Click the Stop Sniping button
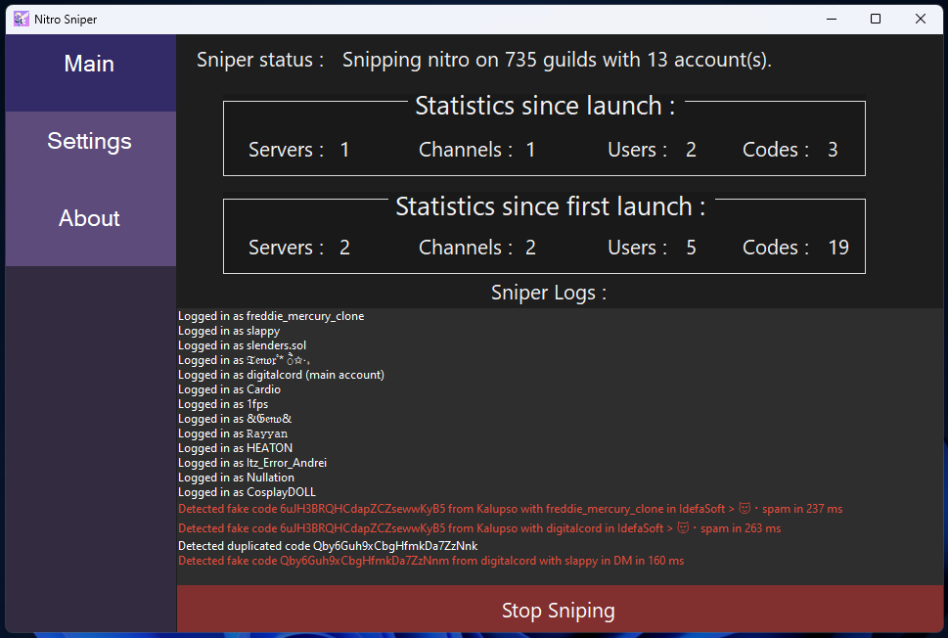948x638 pixels. pos(558,609)
